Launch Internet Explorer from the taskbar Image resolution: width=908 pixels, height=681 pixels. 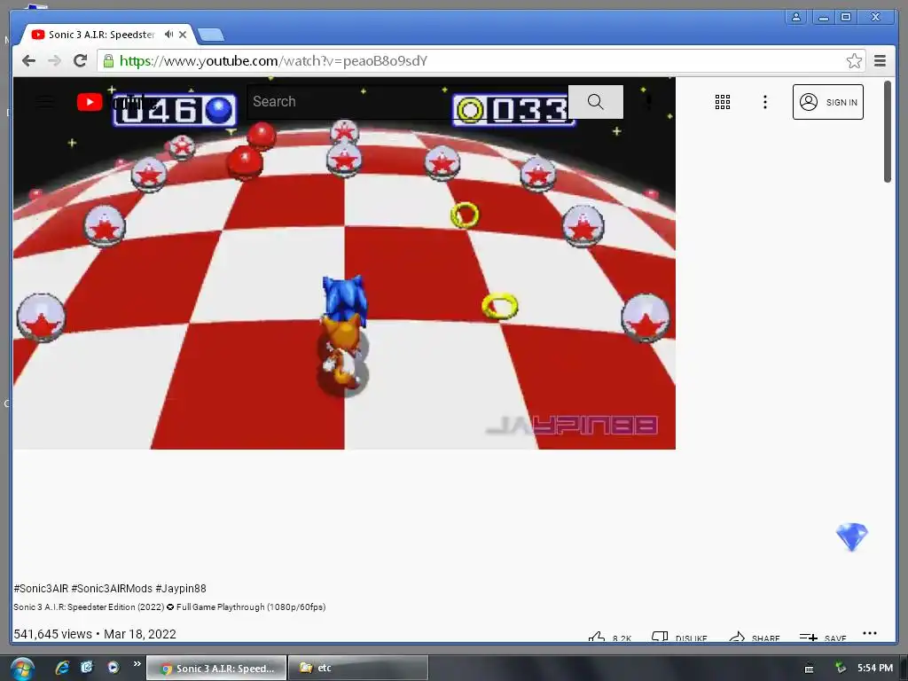62,668
